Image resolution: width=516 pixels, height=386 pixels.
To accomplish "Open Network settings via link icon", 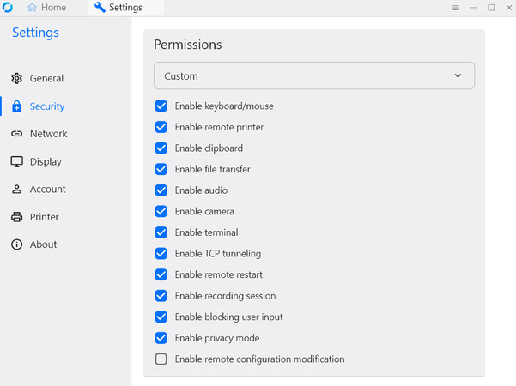I will [17, 134].
